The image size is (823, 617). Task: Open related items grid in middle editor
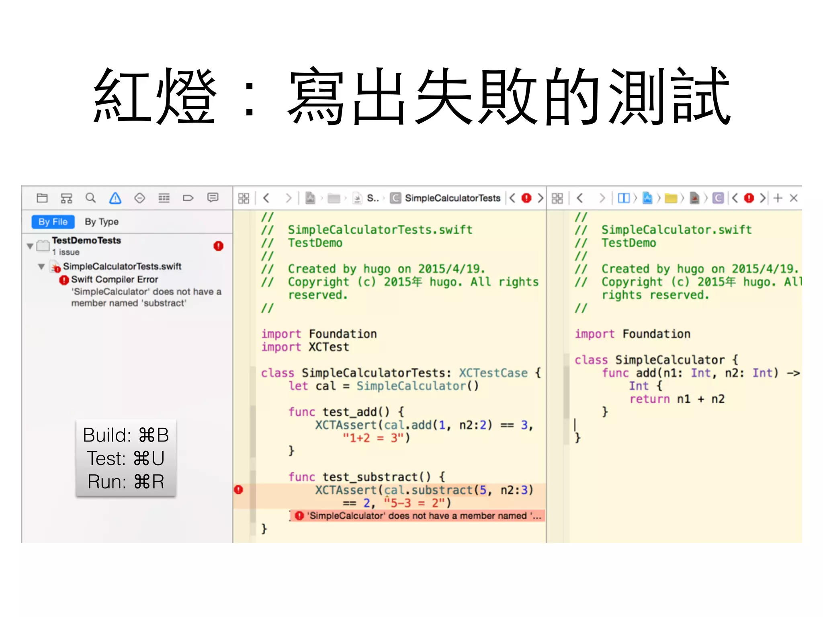tap(244, 198)
